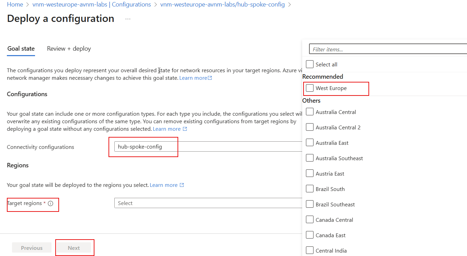Viewport: 467px width, 256px height.
Task: Navigate using the Home breadcrumb link
Action: point(15,4)
